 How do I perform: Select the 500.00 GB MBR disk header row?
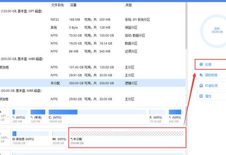point(93,59)
